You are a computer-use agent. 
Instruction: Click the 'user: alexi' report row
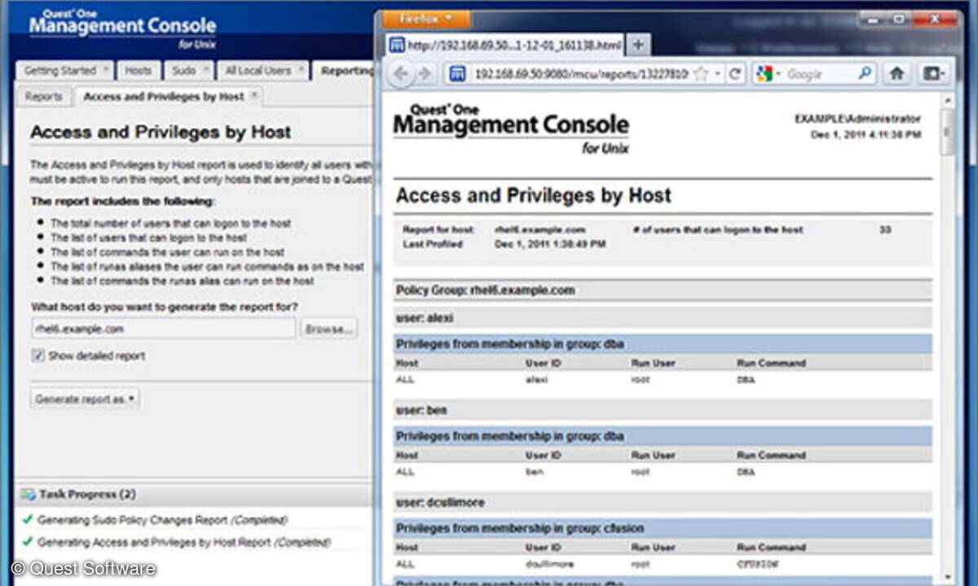pos(663,317)
